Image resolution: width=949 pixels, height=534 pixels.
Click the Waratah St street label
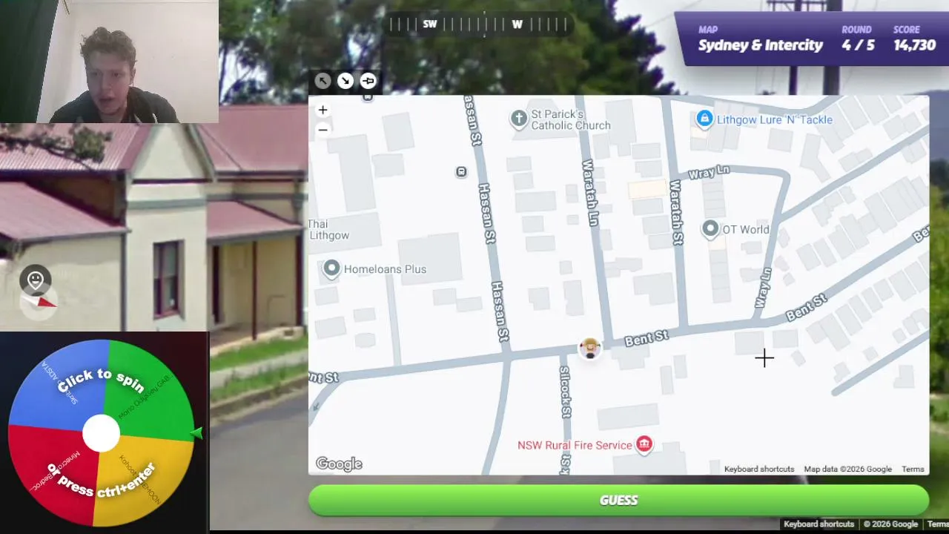pyautogui.click(x=676, y=212)
